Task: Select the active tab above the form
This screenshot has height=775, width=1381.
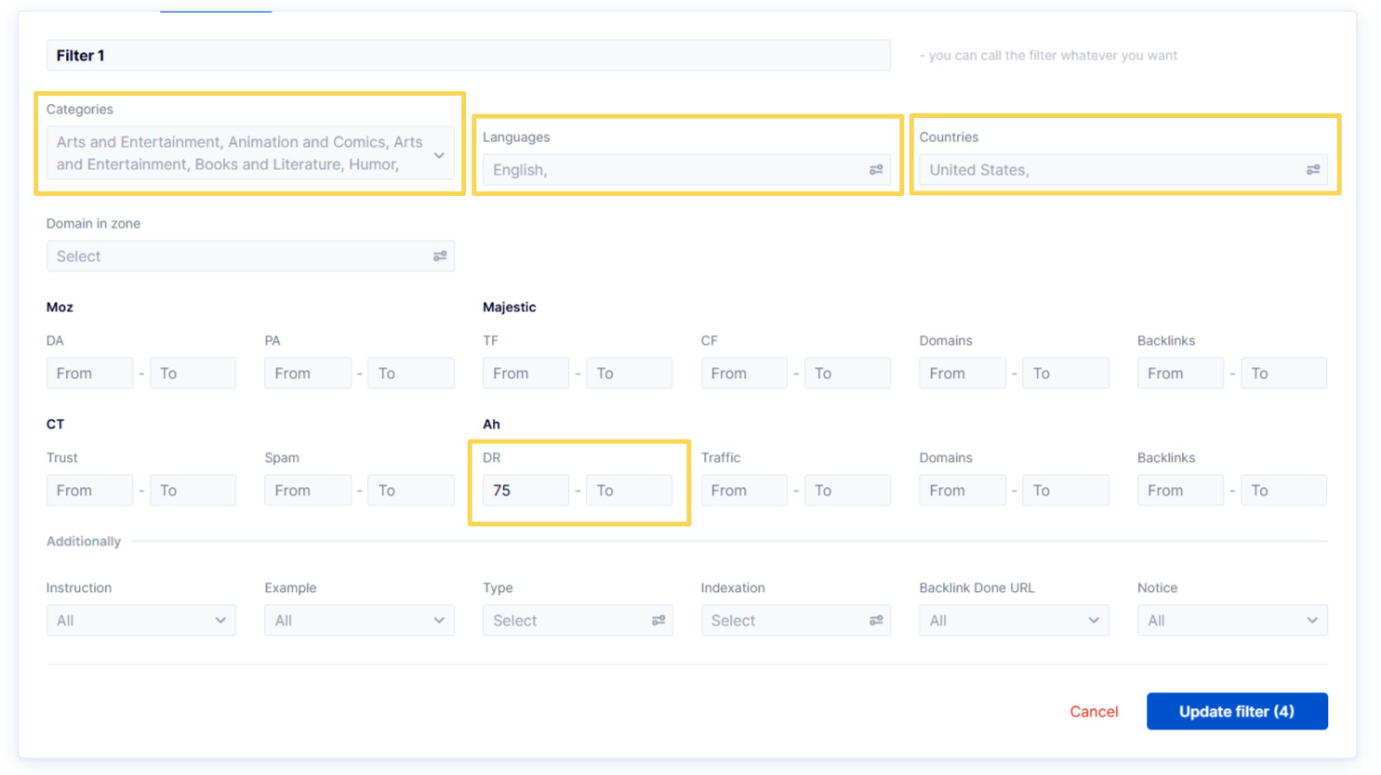Action: [x=216, y=4]
